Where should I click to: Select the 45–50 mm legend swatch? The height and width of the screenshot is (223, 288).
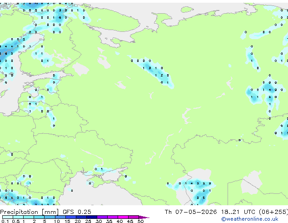[x=134, y=217]
